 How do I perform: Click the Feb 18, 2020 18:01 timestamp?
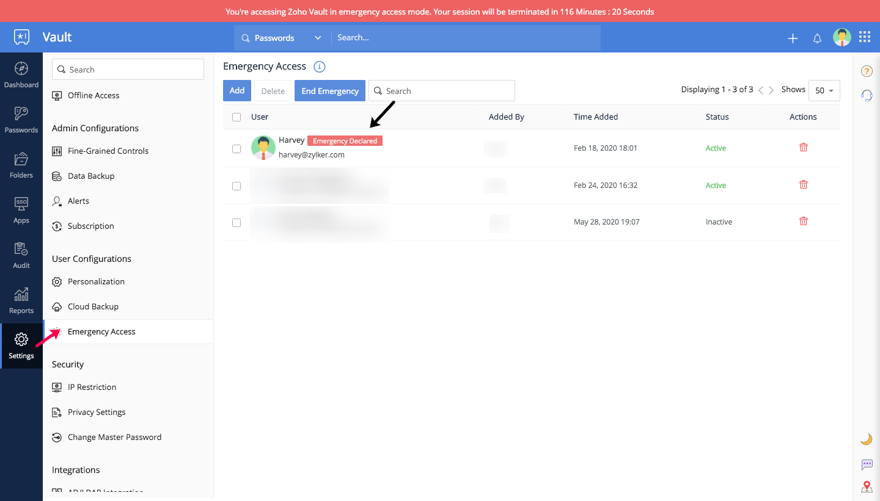click(x=606, y=148)
